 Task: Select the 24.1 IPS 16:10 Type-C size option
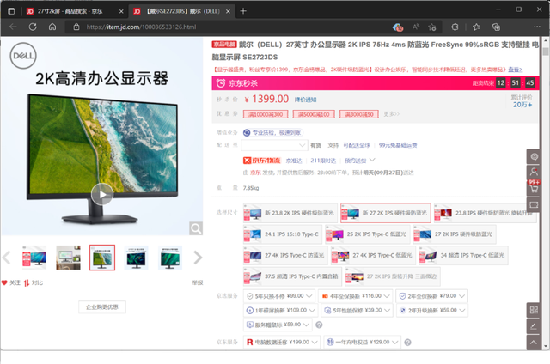tap(283, 234)
